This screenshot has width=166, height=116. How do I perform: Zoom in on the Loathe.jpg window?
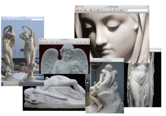pyautogui.click(x=52, y=42)
